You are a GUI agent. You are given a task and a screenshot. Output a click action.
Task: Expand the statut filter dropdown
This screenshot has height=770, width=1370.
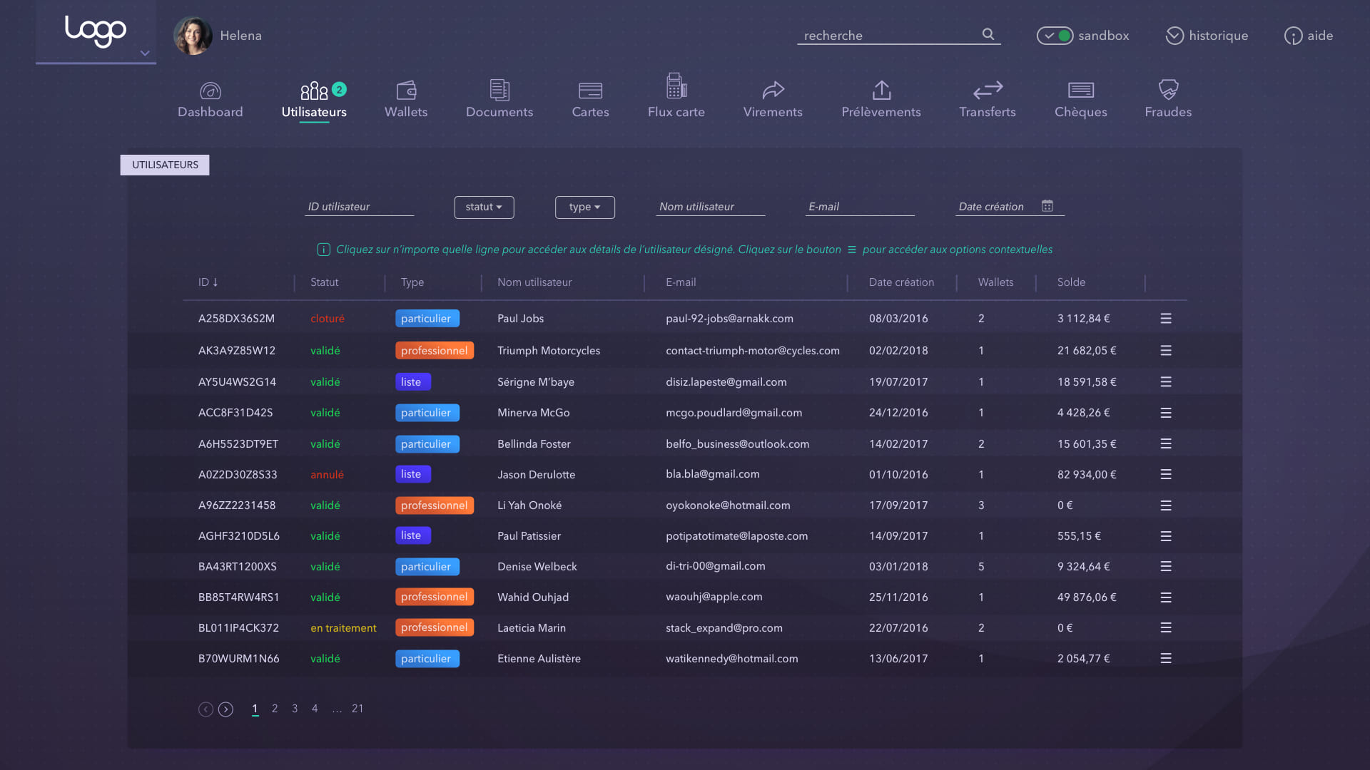point(484,207)
